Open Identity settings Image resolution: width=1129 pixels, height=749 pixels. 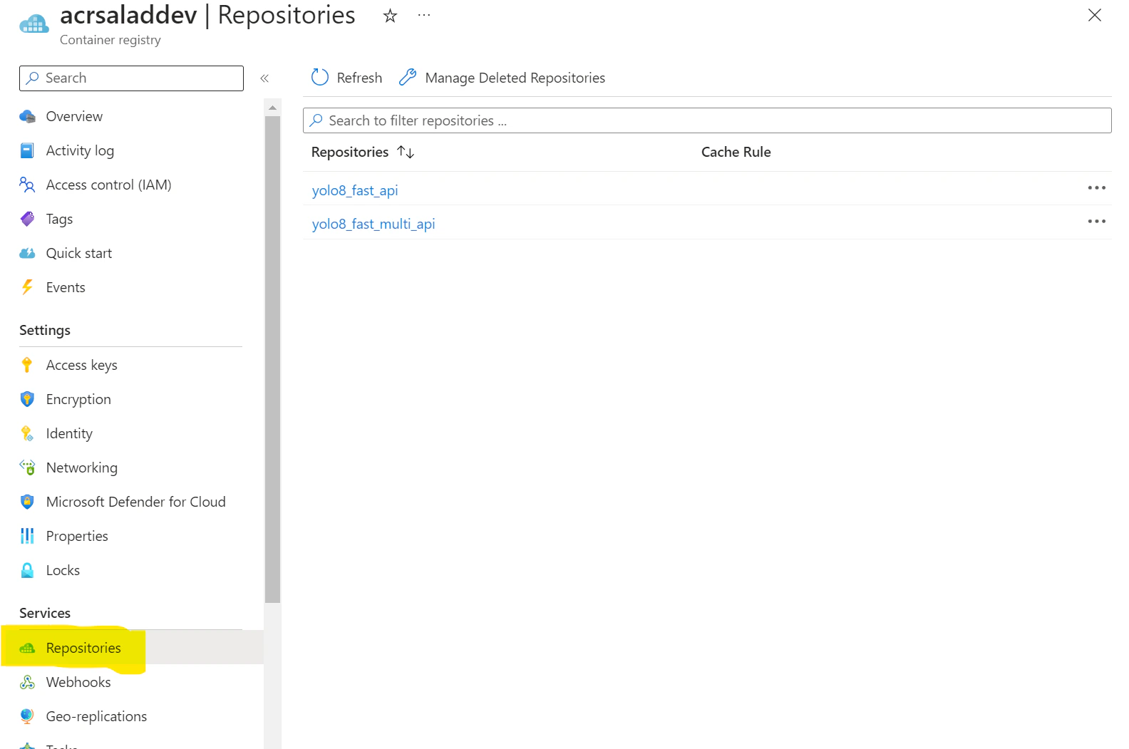coord(69,433)
